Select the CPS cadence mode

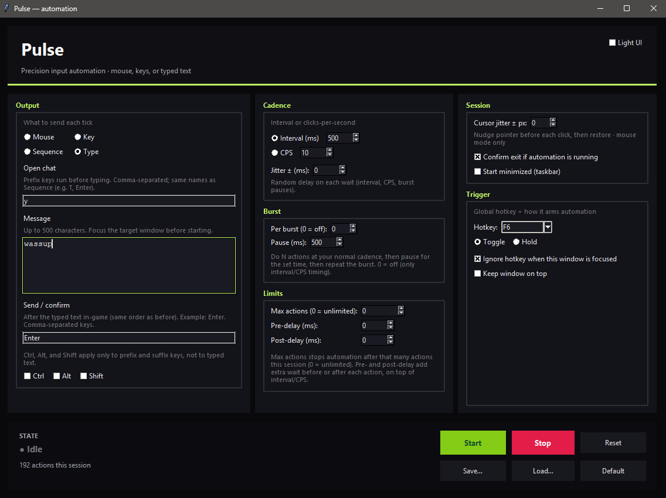(x=282, y=152)
